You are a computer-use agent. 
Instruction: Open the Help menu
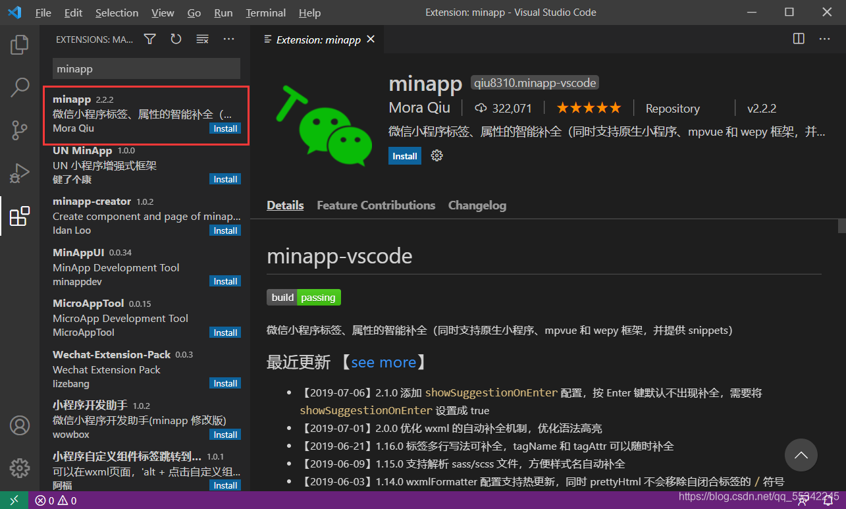point(309,13)
